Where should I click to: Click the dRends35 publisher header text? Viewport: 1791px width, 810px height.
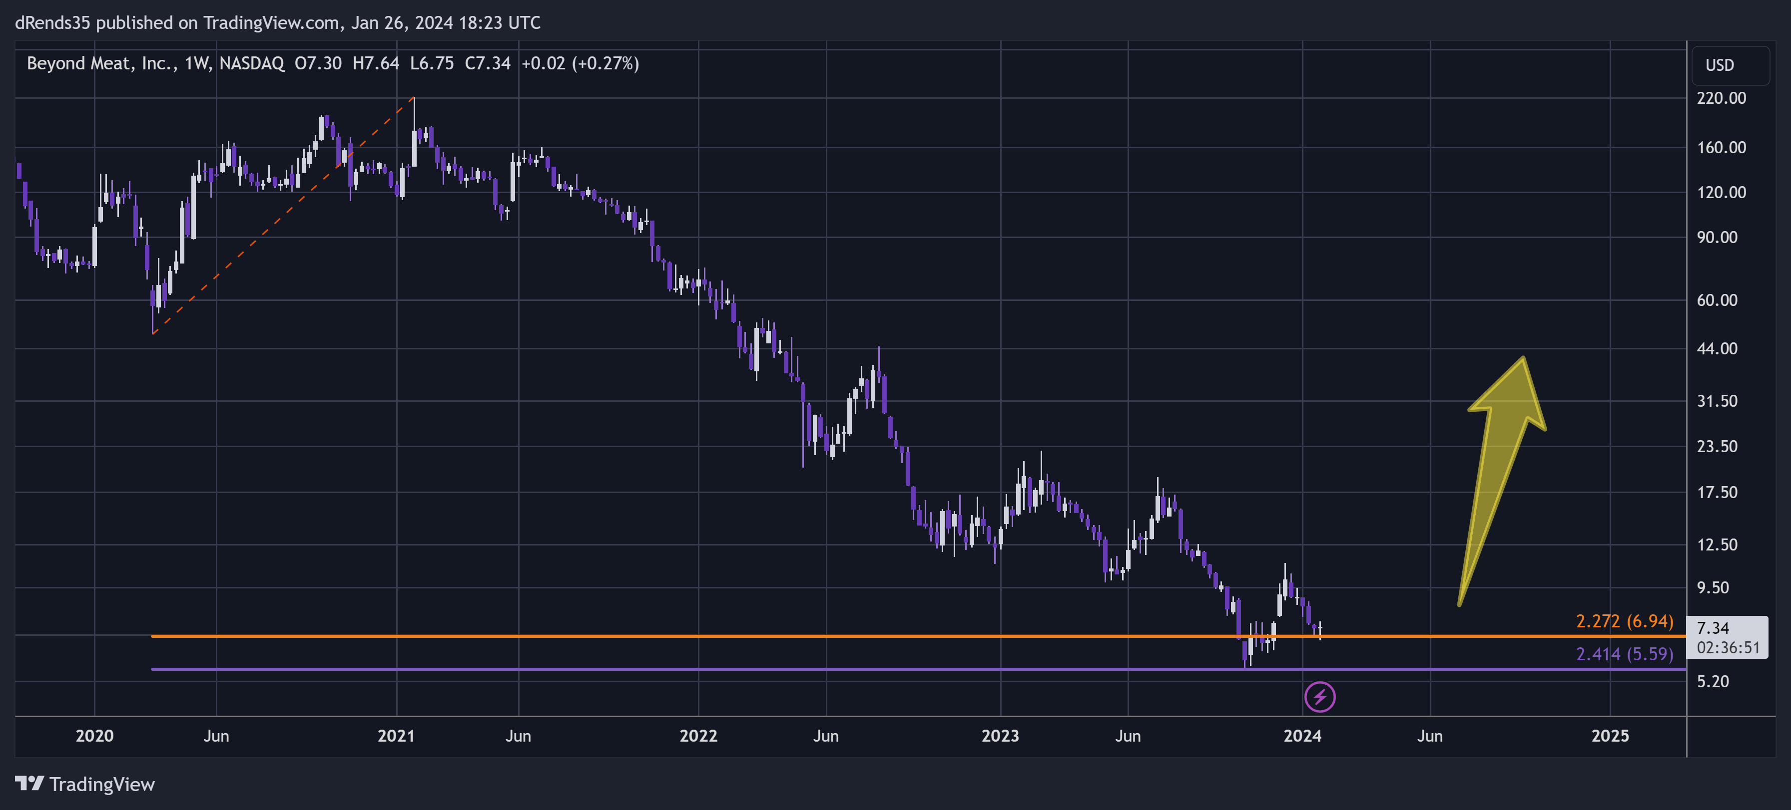coord(277,23)
